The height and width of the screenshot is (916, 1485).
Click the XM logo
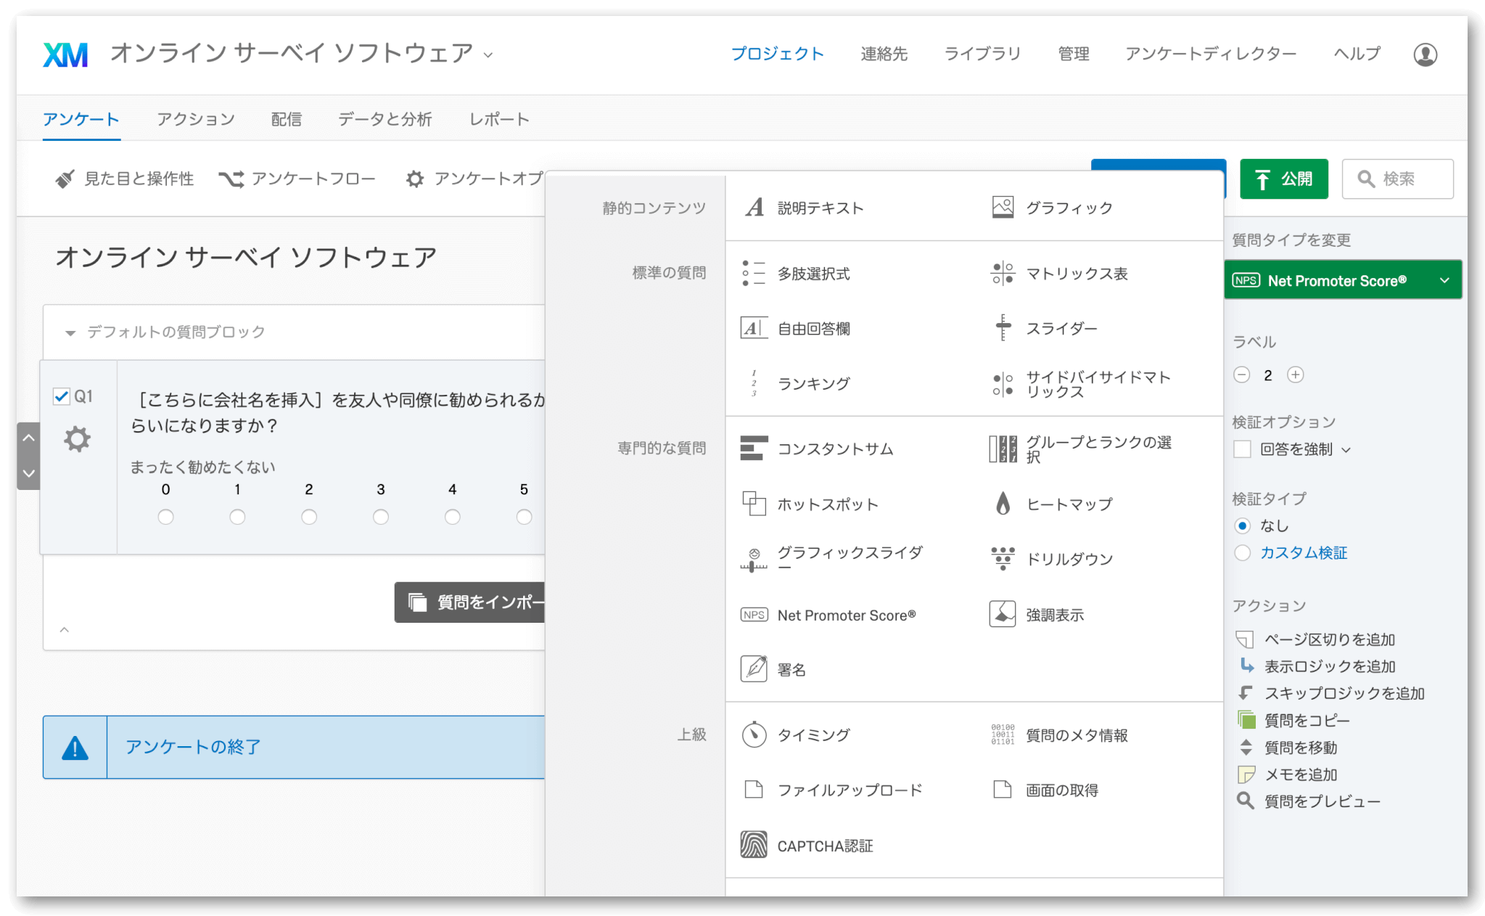(65, 54)
